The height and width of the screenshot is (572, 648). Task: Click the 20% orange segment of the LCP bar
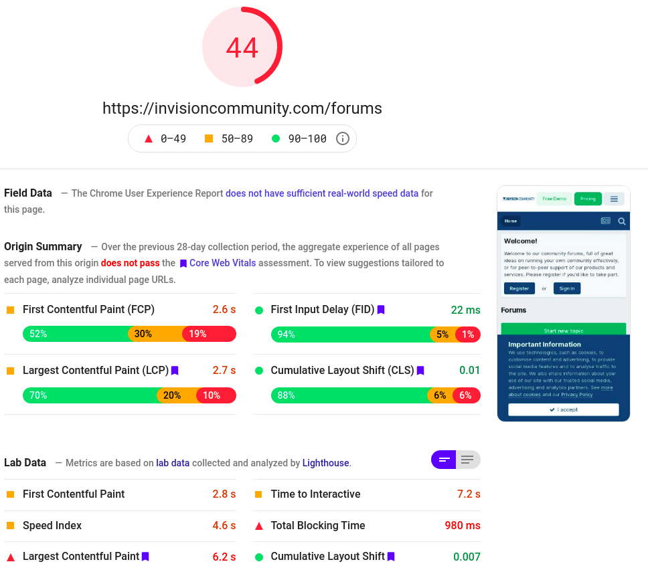[177, 395]
